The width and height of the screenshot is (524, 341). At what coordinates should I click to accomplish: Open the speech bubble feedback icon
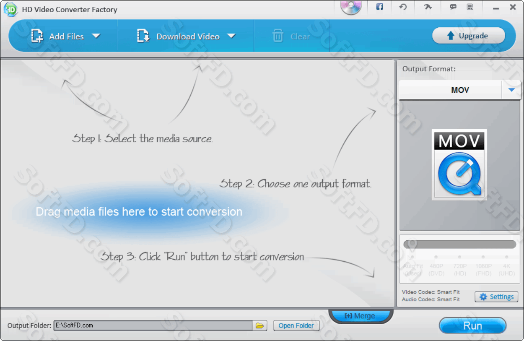tap(453, 7)
